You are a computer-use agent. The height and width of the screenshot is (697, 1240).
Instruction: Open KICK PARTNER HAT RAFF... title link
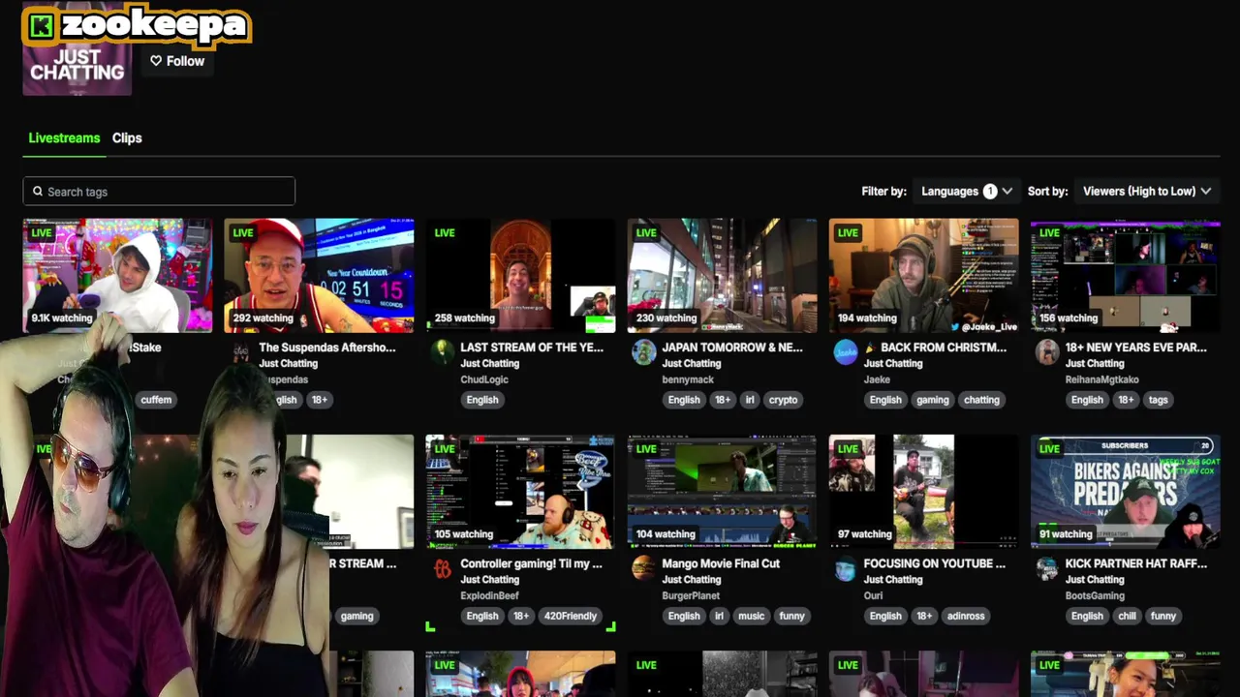pyautogui.click(x=1136, y=563)
